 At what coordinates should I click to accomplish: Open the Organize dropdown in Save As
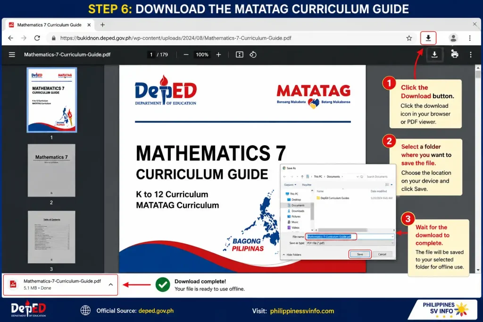[x=290, y=185]
